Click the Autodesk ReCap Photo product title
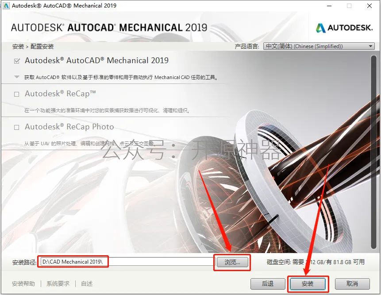The image size is (381, 295). pyautogui.click(x=69, y=127)
